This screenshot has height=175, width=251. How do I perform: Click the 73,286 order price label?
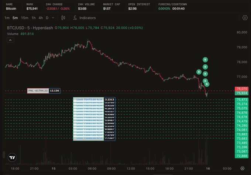(242, 147)
